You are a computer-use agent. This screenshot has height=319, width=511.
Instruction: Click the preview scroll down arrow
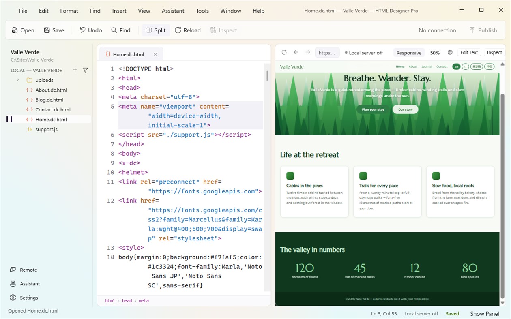tap(502, 302)
